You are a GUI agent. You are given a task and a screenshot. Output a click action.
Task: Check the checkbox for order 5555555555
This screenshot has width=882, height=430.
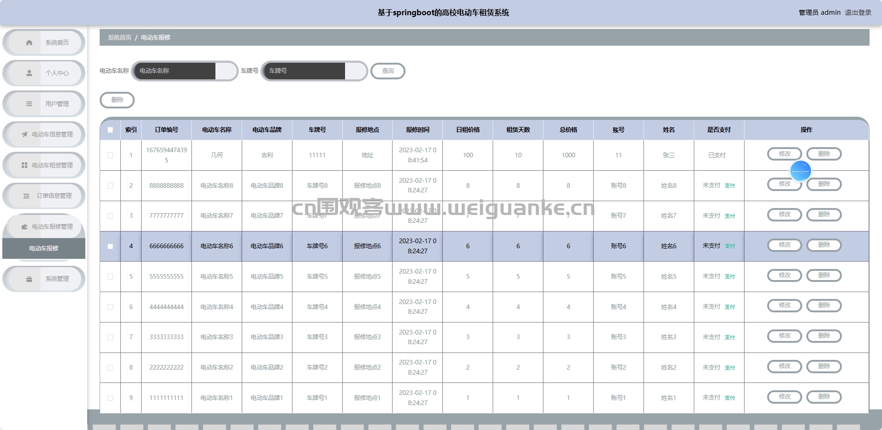[x=110, y=276]
